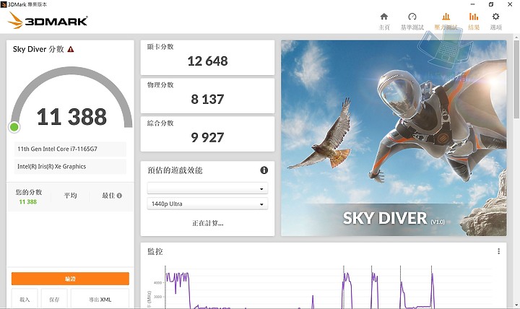Expand the empty game selection dropdown
This screenshot has height=309, width=520.
[207, 188]
